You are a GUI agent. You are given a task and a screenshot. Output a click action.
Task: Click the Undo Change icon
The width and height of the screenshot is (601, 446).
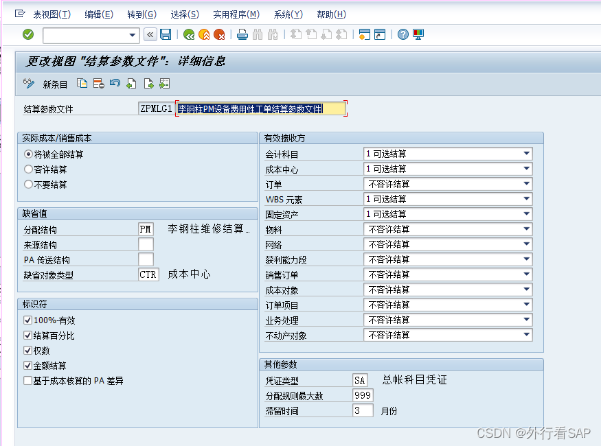pyautogui.click(x=115, y=83)
